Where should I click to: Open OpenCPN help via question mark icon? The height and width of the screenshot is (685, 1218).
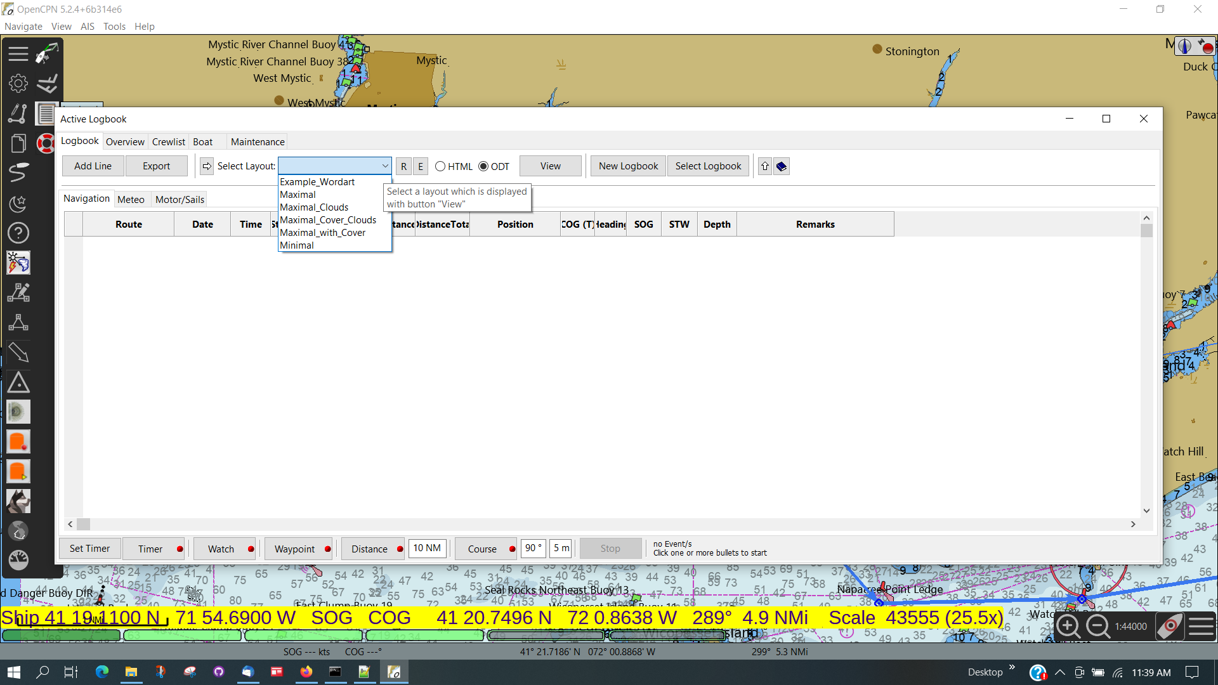pos(18,233)
